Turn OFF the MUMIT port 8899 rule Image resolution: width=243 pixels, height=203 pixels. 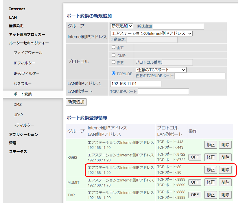[x=195, y=182]
